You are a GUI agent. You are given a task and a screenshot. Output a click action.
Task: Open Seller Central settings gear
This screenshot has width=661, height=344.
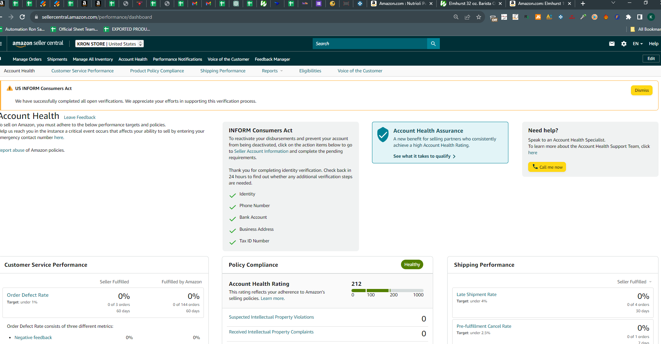tap(624, 44)
